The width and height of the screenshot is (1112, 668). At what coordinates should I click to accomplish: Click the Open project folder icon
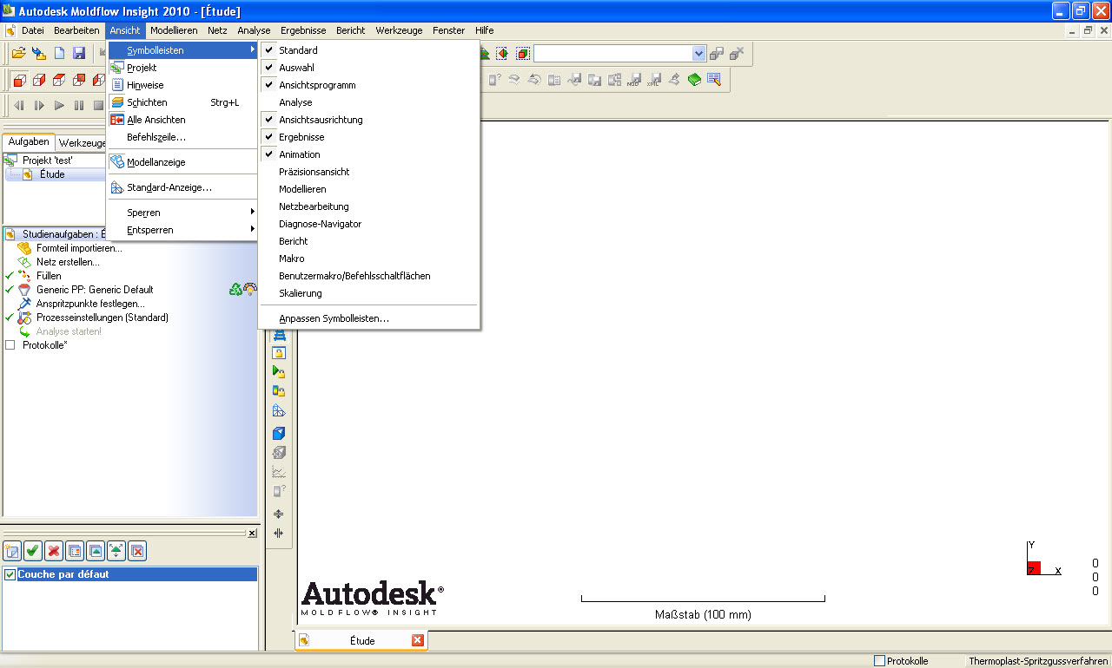18,54
